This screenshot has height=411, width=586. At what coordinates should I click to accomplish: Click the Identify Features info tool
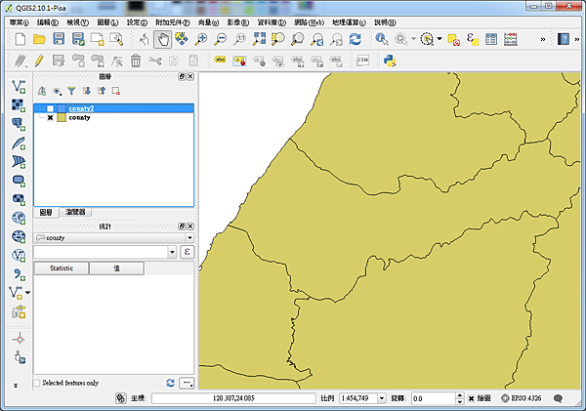(382, 39)
